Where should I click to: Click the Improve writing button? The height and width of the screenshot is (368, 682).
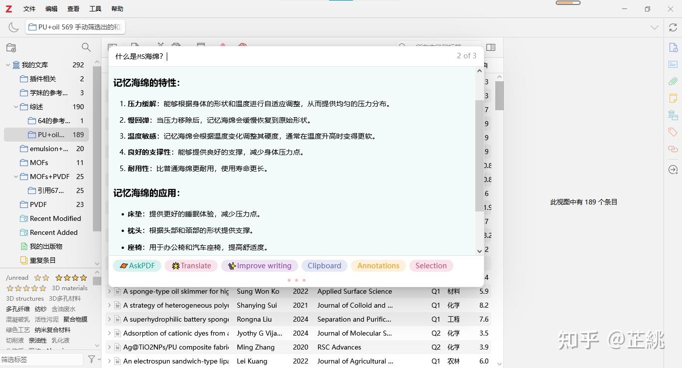260,266
